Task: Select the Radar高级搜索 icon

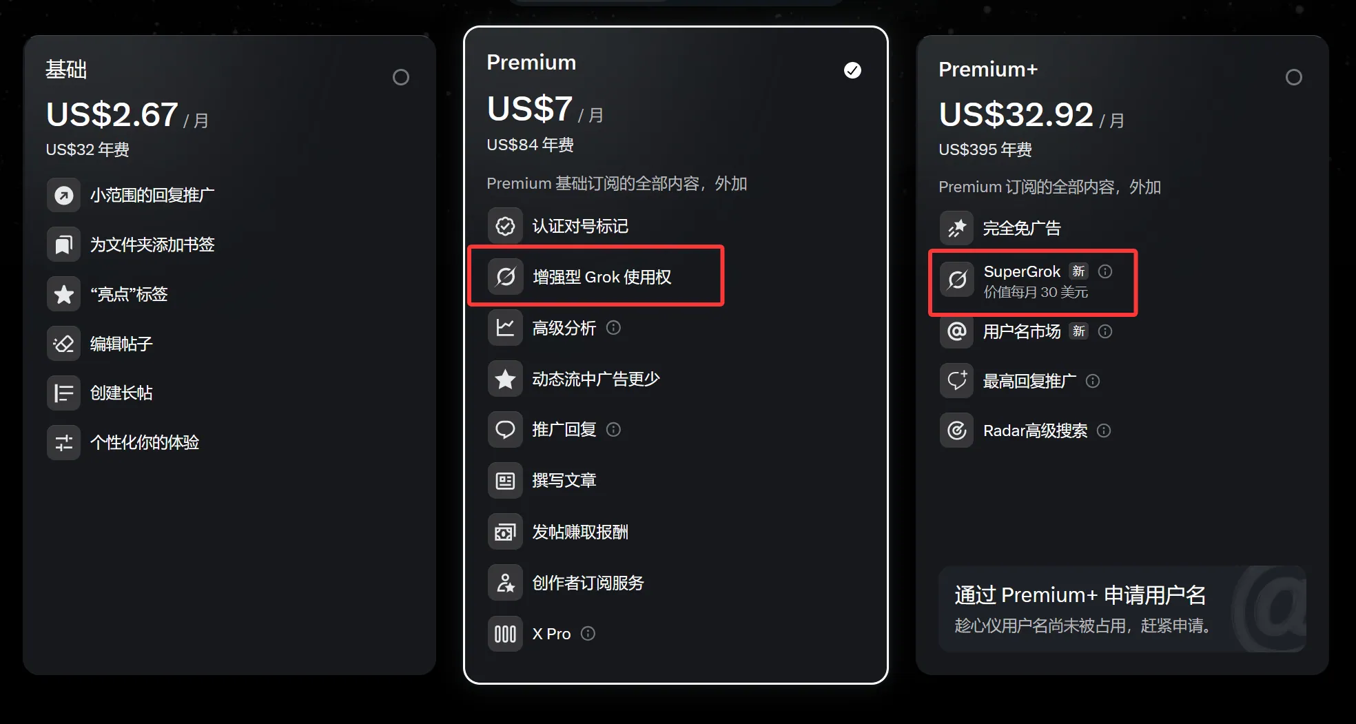Action: (x=956, y=430)
